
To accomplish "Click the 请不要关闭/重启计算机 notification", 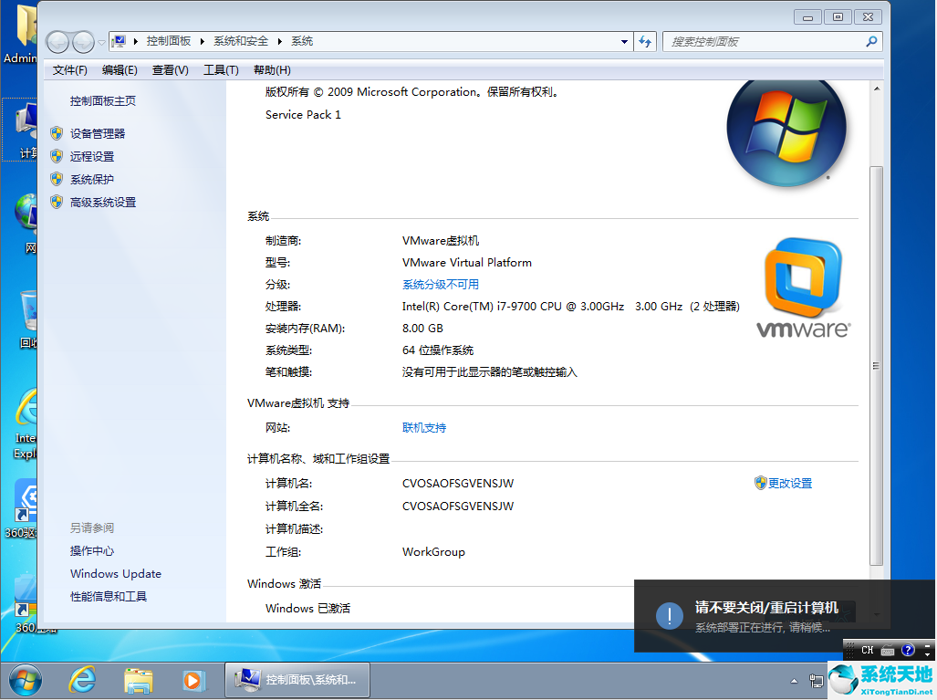I will pos(785,616).
